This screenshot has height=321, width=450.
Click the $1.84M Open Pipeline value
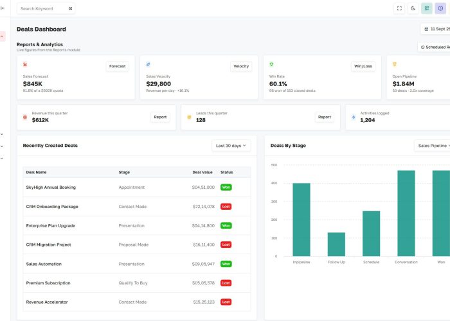(403, 84)
